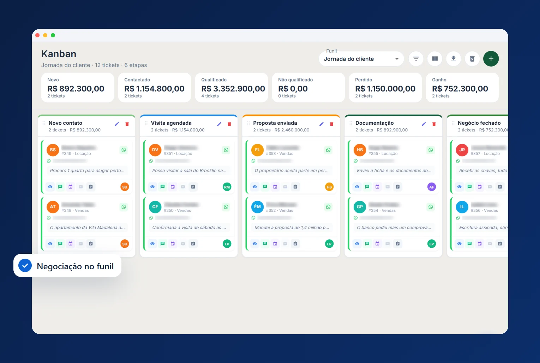Delete the Proposta enviada column
This screenshot has width=540, height=363.
click(x=332, y=124)
